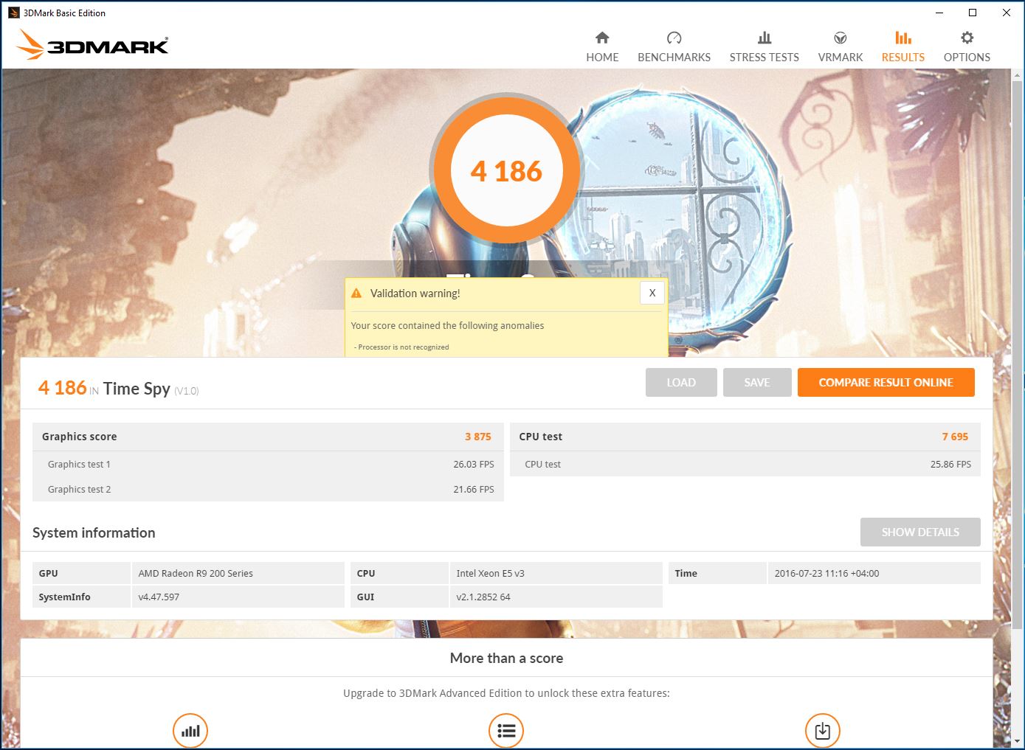Dismiss the Validation warning with X
The height and width of the screenshot is (750, 1025).
652,293
